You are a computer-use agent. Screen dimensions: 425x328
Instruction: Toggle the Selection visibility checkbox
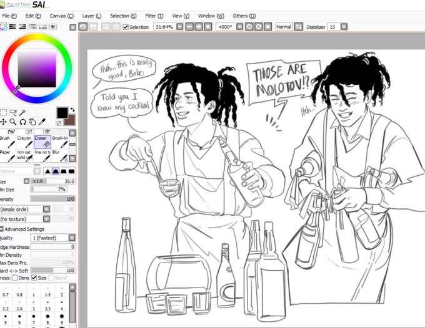tap(126, 27)
